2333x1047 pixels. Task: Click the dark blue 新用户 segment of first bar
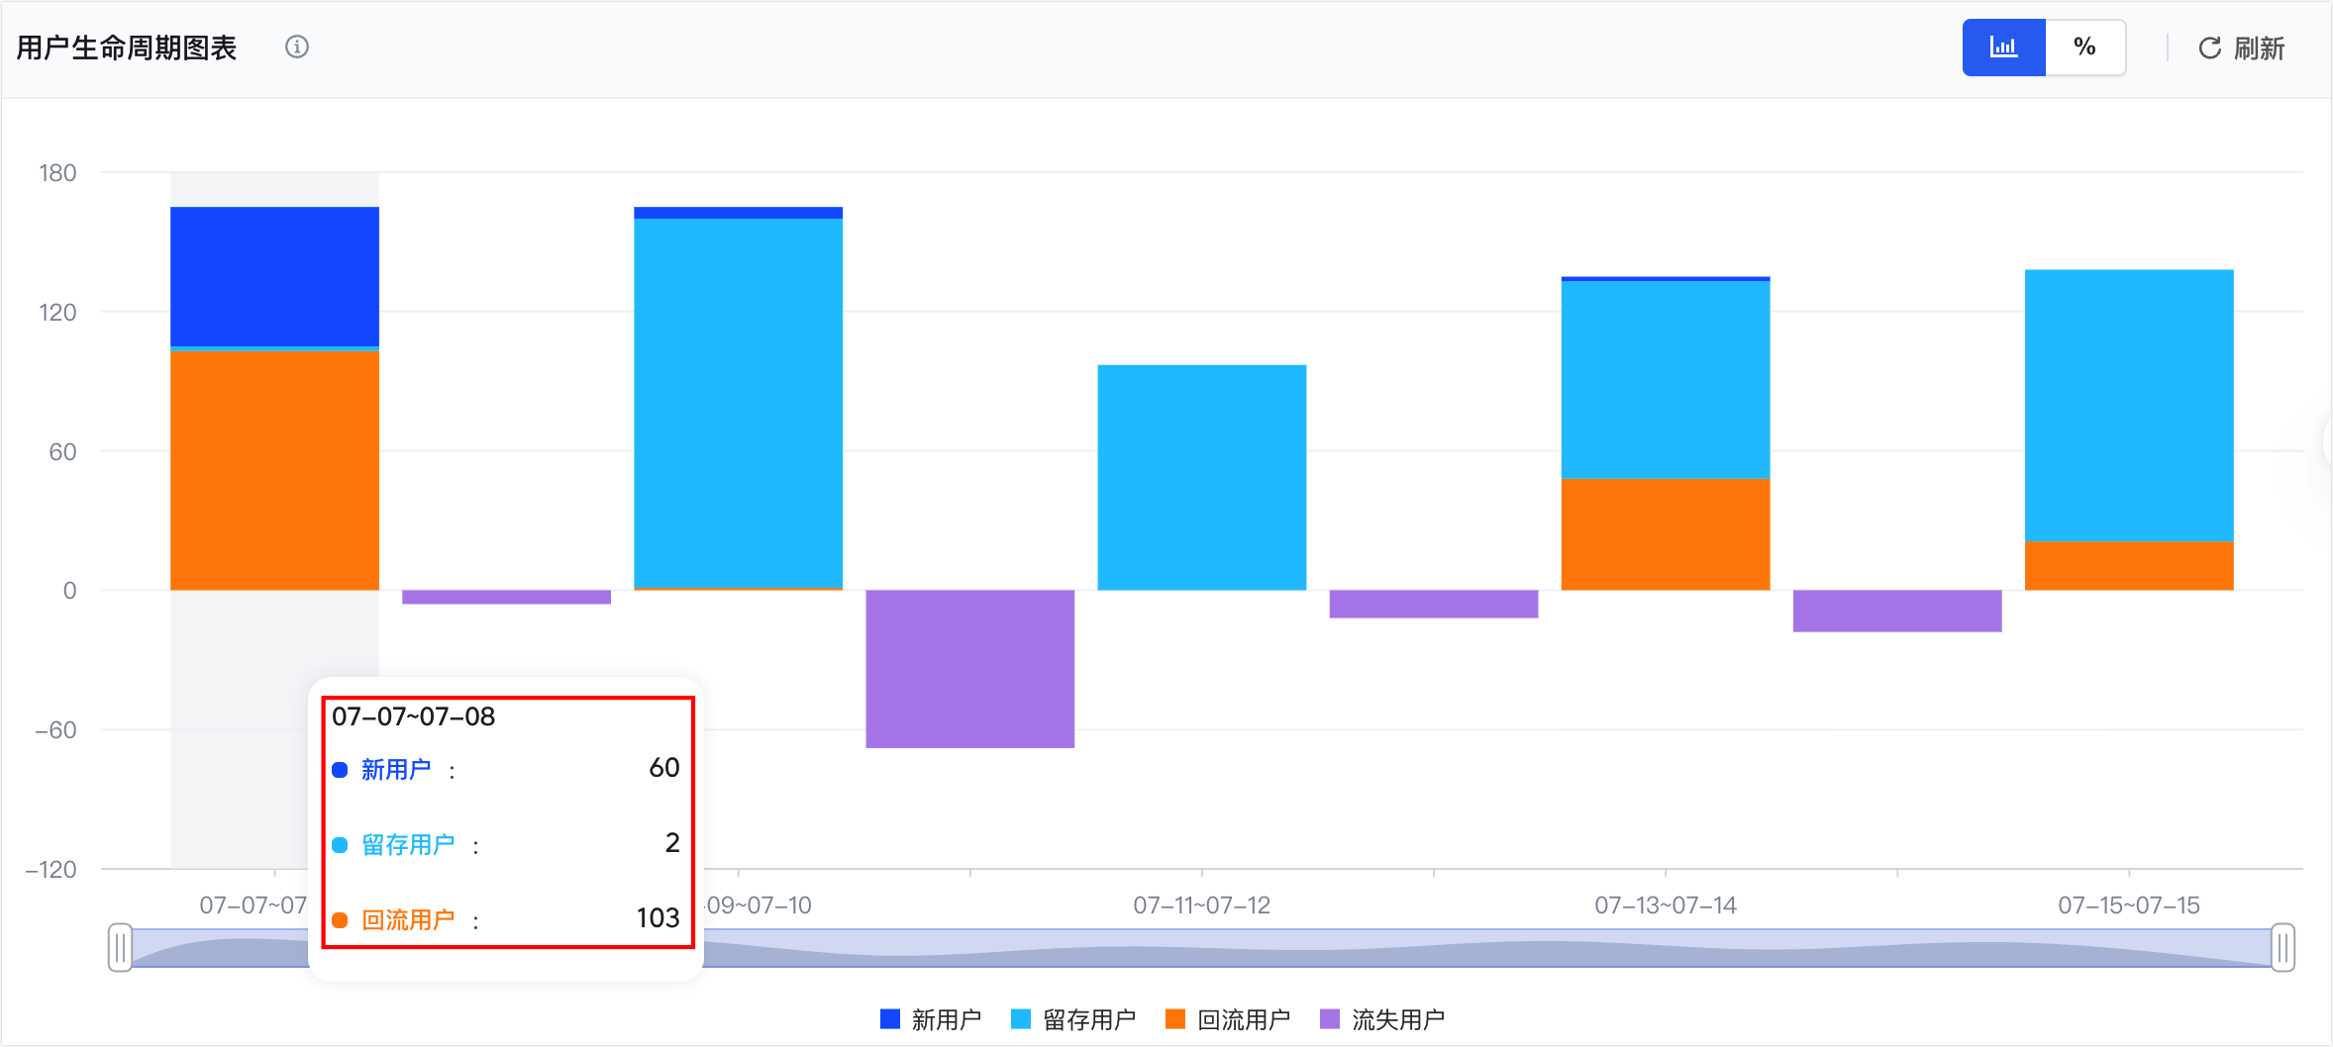[274, 276]
